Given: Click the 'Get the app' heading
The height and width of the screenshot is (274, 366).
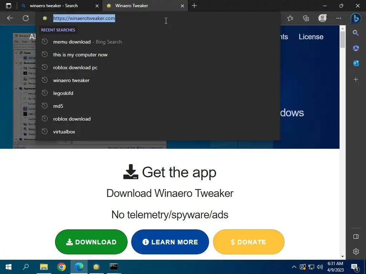Looking at the screenshot, I should pyautogui.click(x=170, y=172).
